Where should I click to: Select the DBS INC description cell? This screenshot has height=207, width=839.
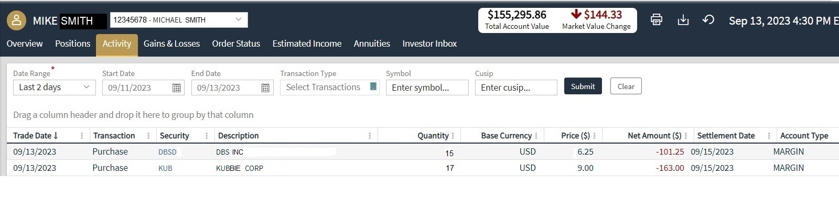230,152
